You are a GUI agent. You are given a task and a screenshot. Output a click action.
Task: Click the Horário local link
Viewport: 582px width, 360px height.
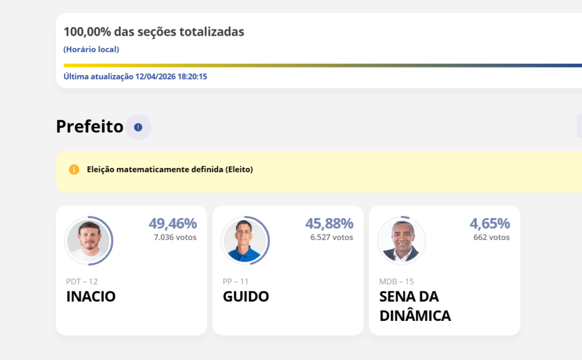tap(91, 49)
